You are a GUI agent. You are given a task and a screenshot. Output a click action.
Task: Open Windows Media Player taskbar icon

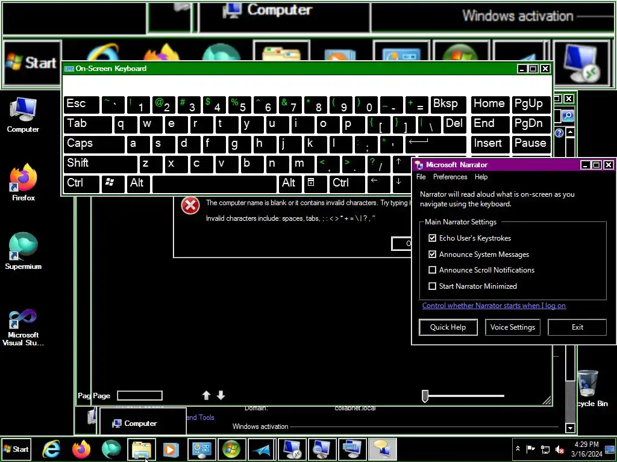171,449
